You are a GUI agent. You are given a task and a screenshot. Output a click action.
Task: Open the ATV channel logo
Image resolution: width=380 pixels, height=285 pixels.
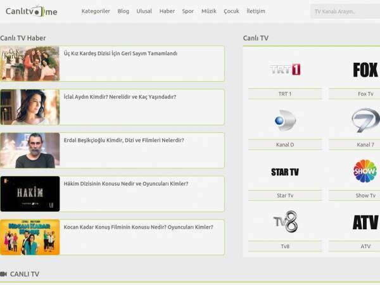365,222
